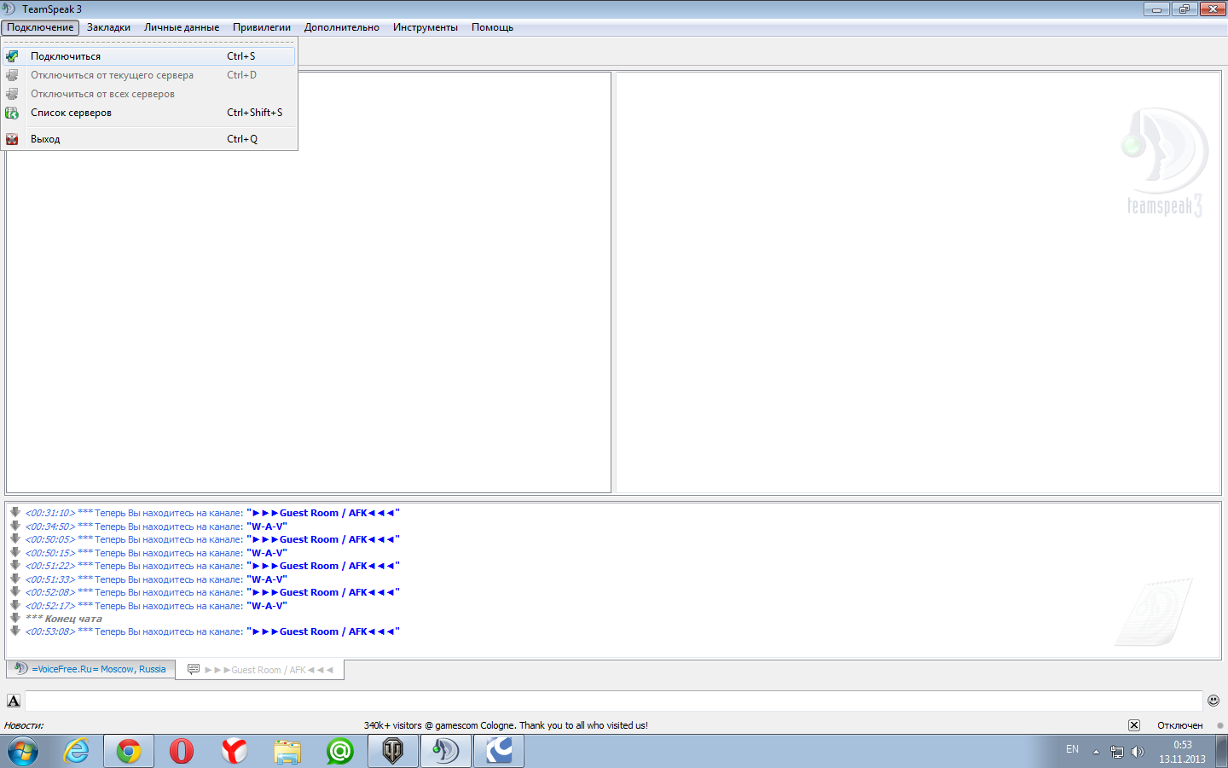This screenshot has height=768, width=1228.
Task: Click the chat message input field
Action: pos(613,701)
